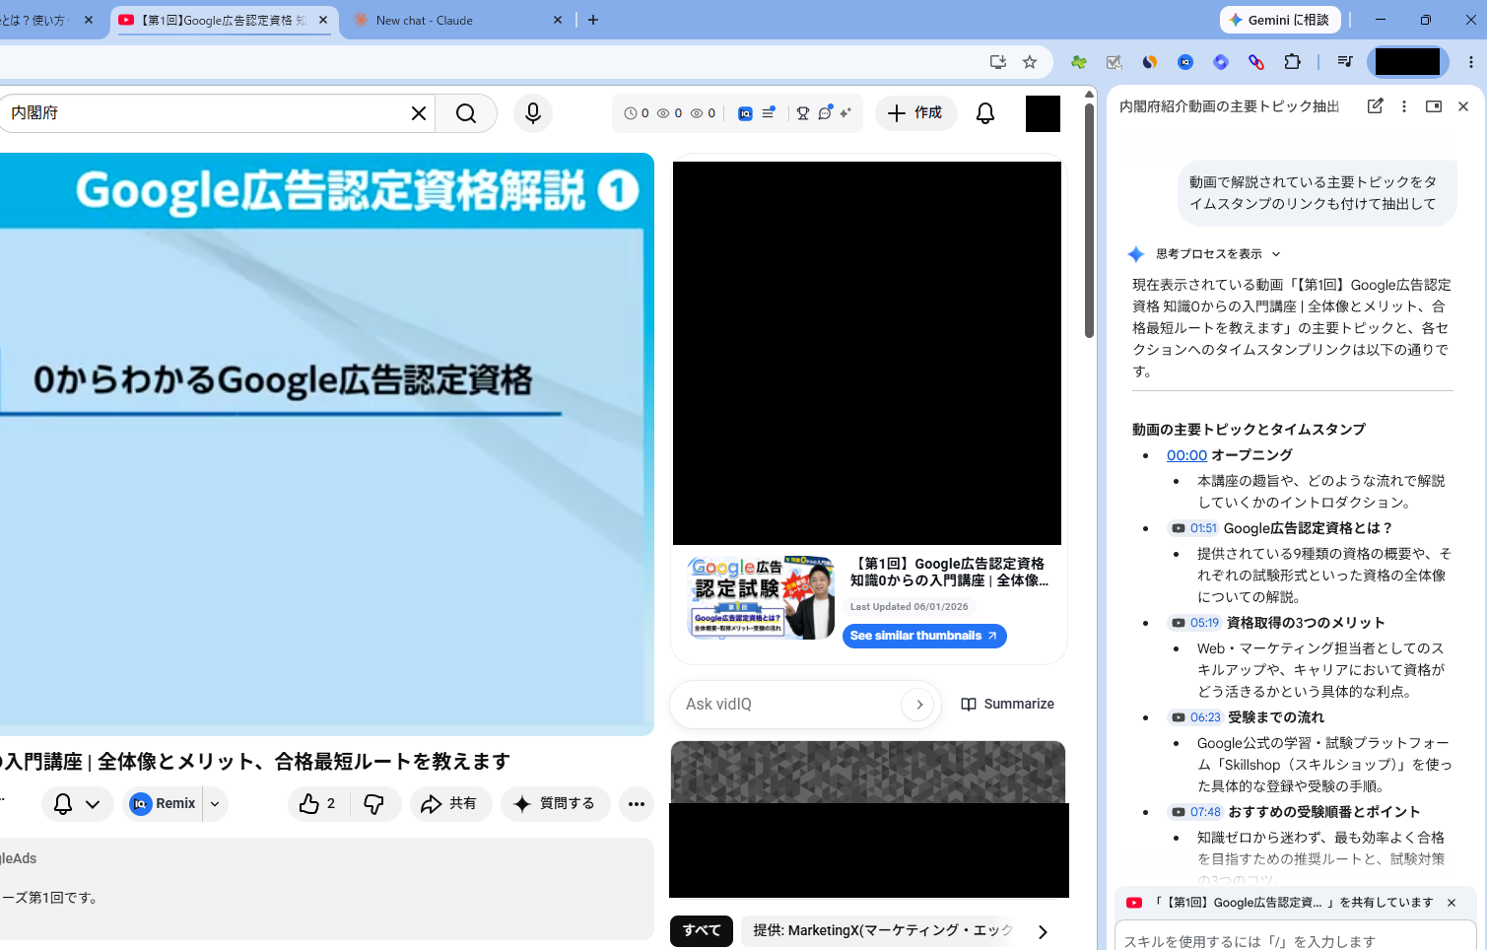The width and height of the screenshot is (1487, 950).
Task: Like this video with thumbs up
Action: [317, 804]
